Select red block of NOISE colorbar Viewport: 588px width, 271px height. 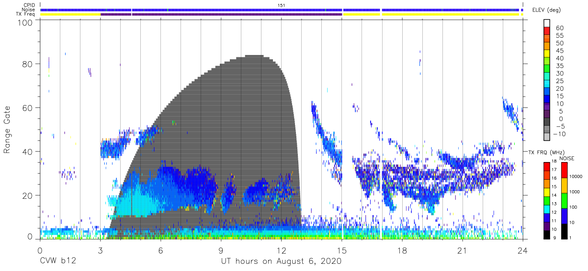click(x=564, y=170)
